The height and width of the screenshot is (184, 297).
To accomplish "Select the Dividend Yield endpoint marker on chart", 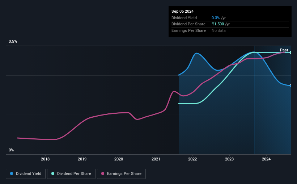I will 290,86.
